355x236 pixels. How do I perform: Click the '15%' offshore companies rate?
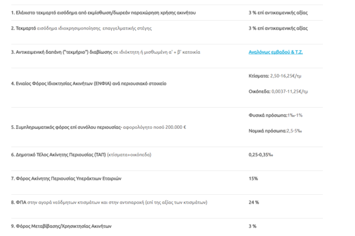point(253,179)
